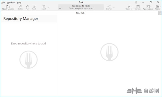The width and height of the screenshot is (162, 97).
Task: Click the smiley feedback icon in title bar
Action: pyautogui.click(x=136, y=2)
